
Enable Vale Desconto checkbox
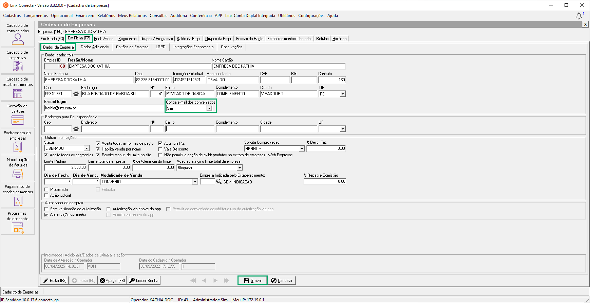pos(160,149)
